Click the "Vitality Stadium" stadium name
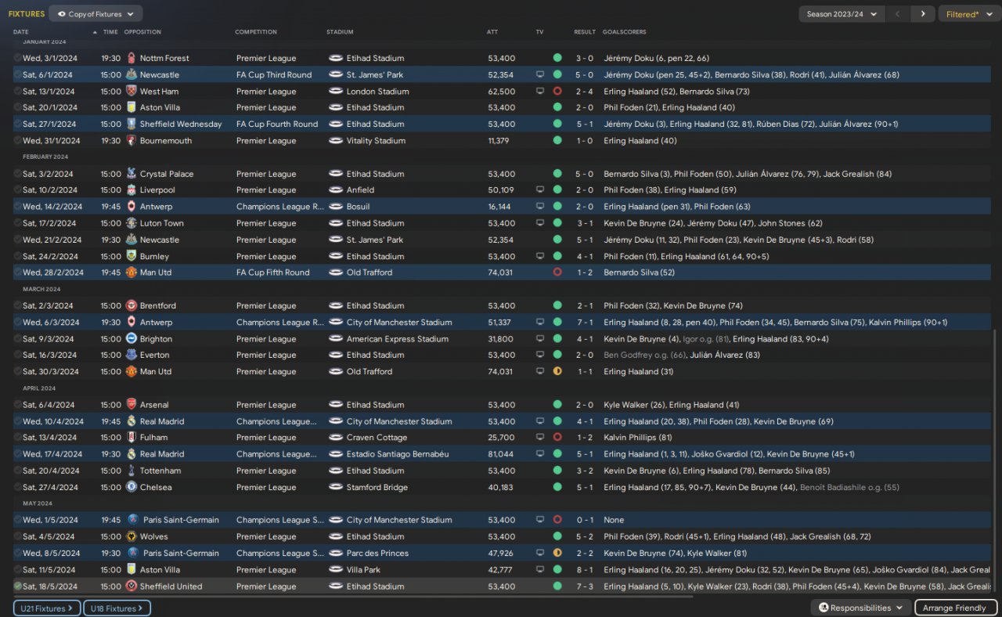The image size is (1002, 617). [x=376, y=141]
